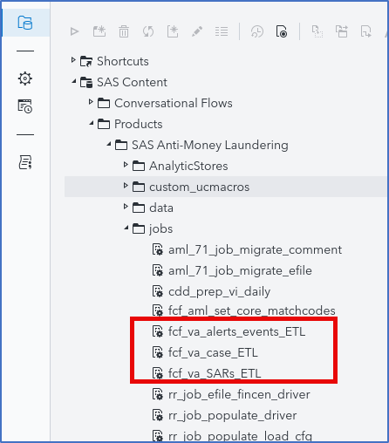Image resolution: width=389 pixels, height=443 pixels.
Task: Click the clock history toolbar icon
Action: [257, 31]
